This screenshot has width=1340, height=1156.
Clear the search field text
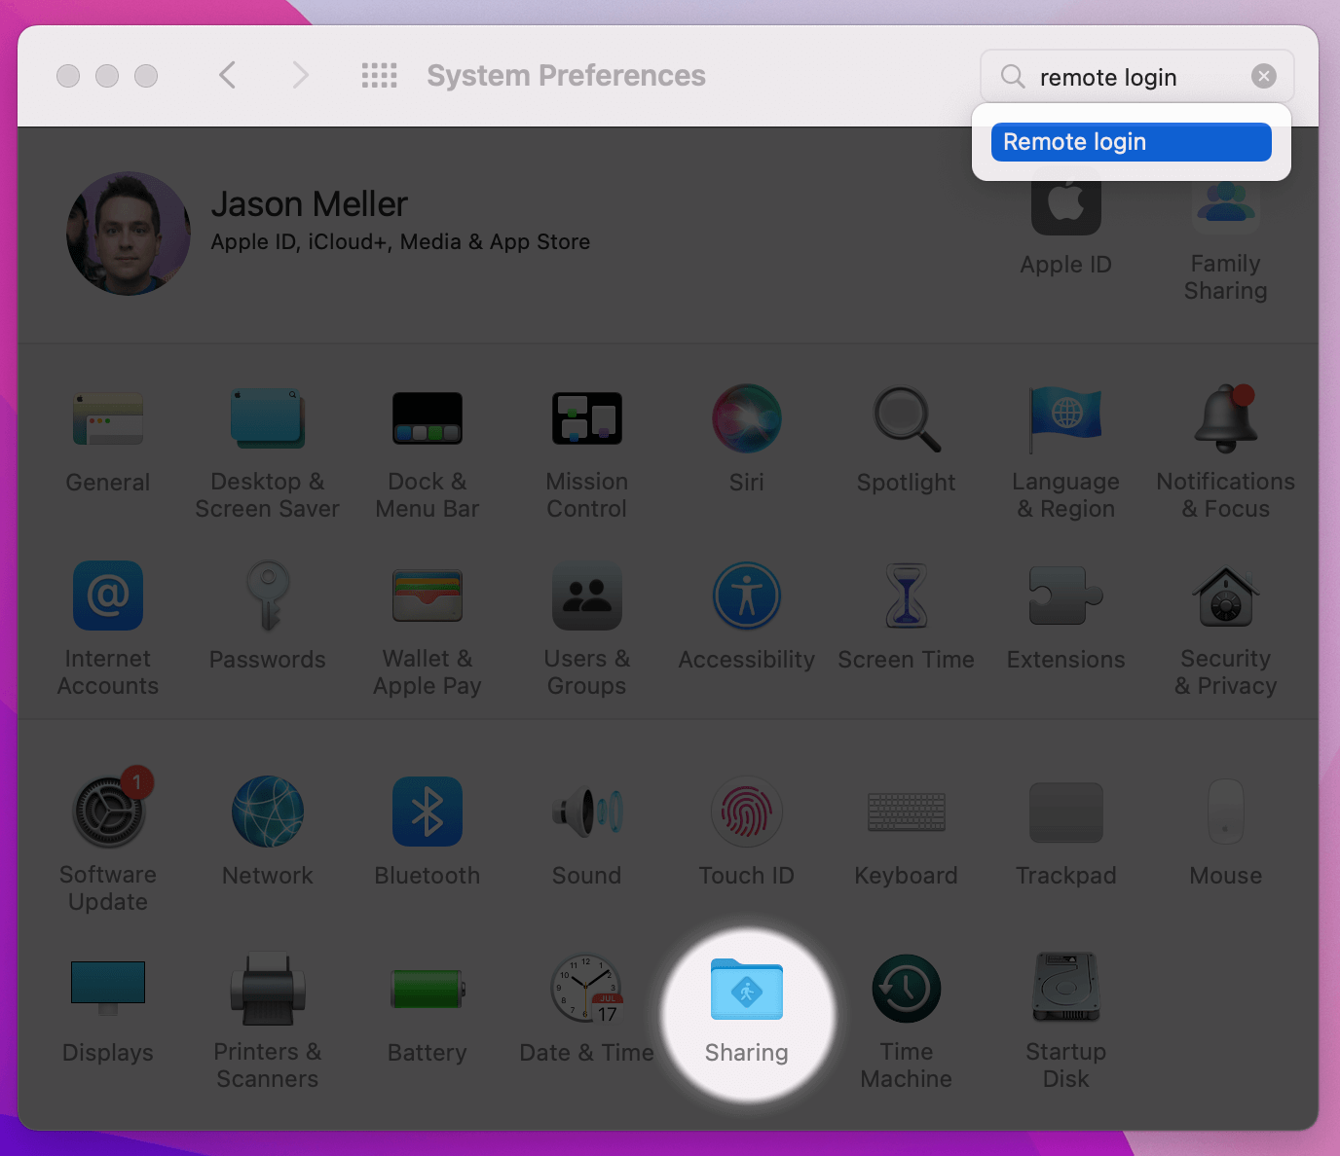(1263, 76)
